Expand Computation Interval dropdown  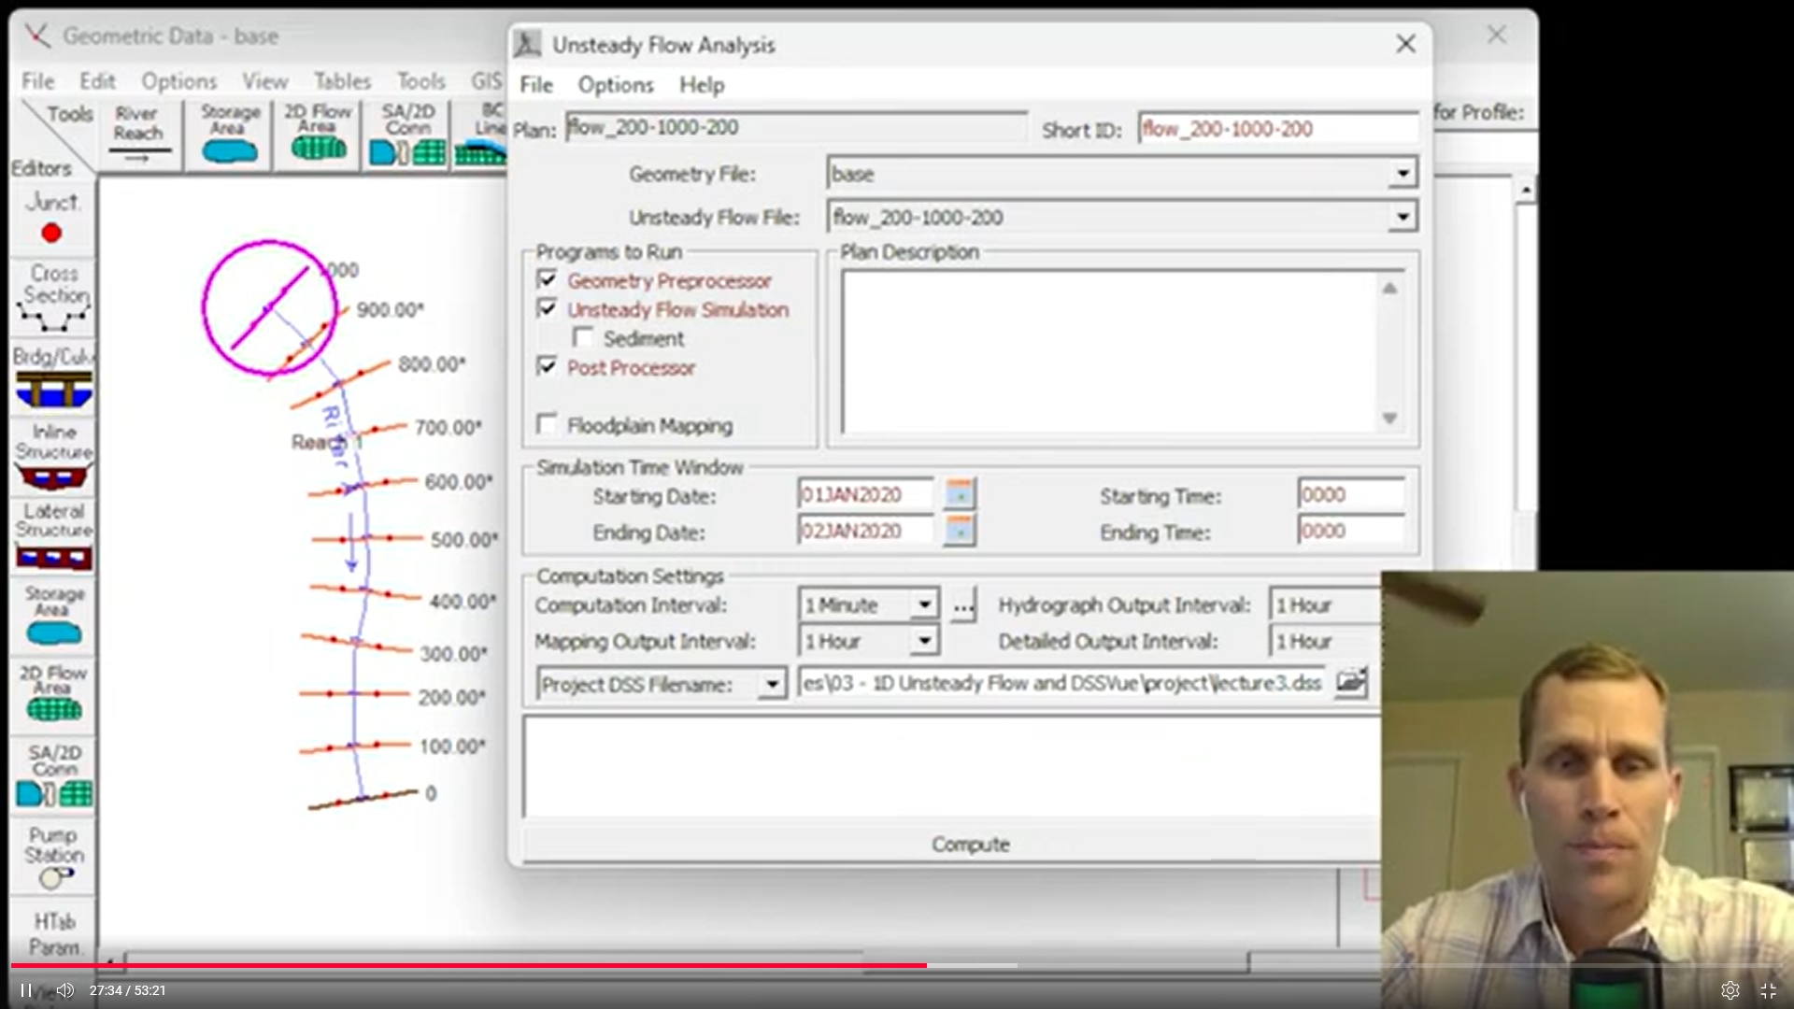(x=924, y=604)
